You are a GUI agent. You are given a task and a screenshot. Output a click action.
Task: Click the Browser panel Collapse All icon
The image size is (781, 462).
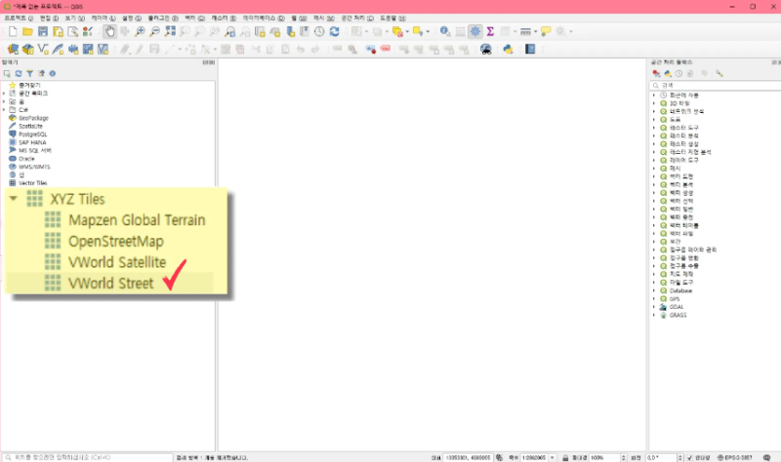point(41,74)
